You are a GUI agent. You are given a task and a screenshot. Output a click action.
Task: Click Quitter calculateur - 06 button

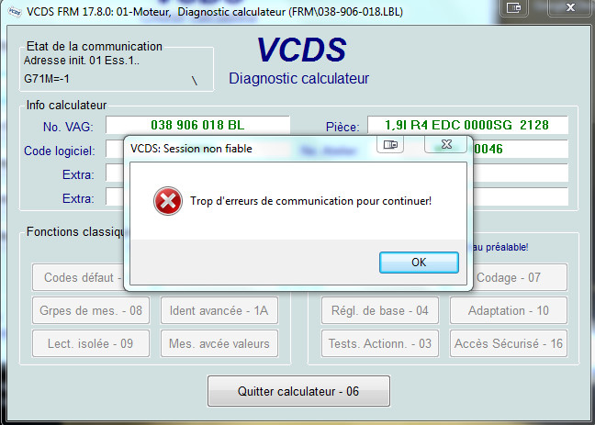click(298, 391)
